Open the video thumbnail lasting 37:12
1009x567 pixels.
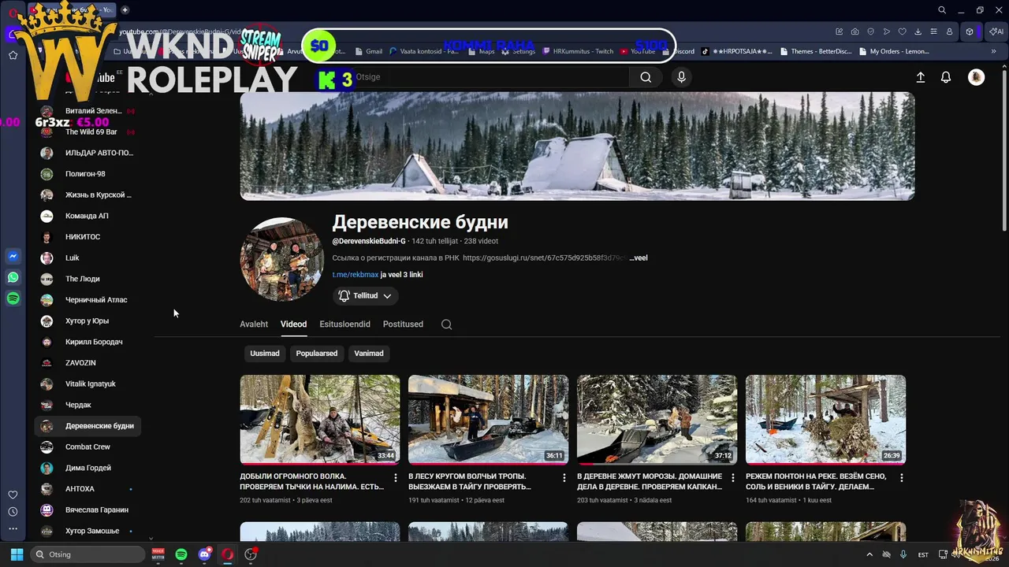point(657,419)
